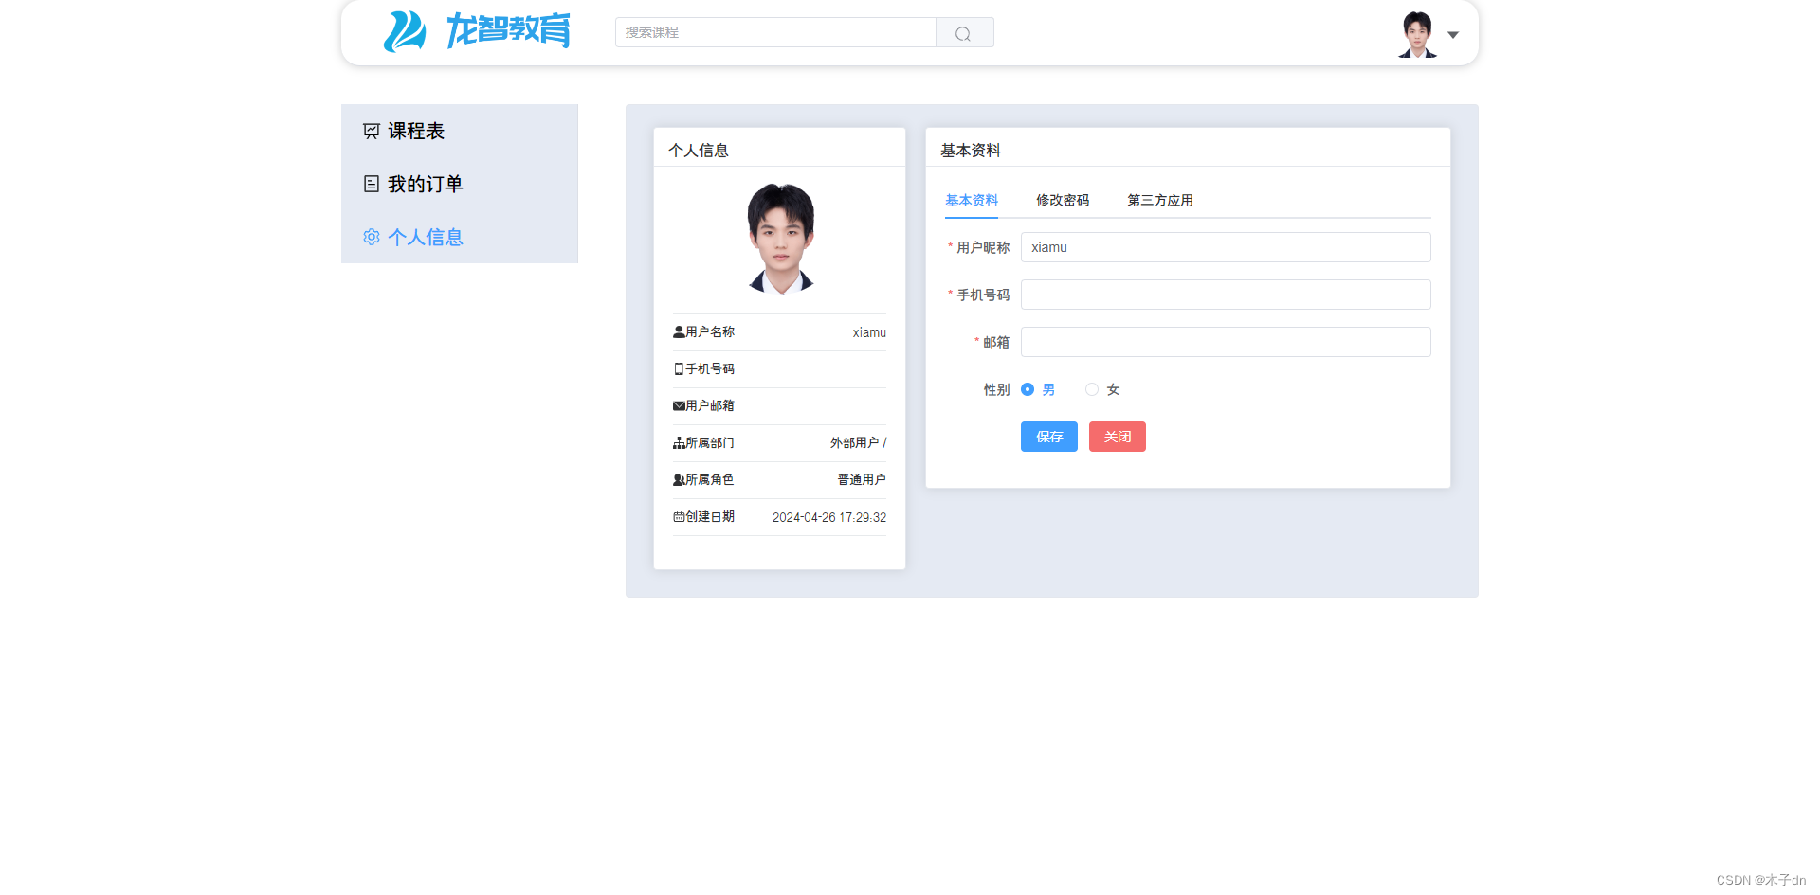The width and height of the screenshot is (1820, 895).
Task: Click the 用户邮箱 label text
Action: pos(710,405)
